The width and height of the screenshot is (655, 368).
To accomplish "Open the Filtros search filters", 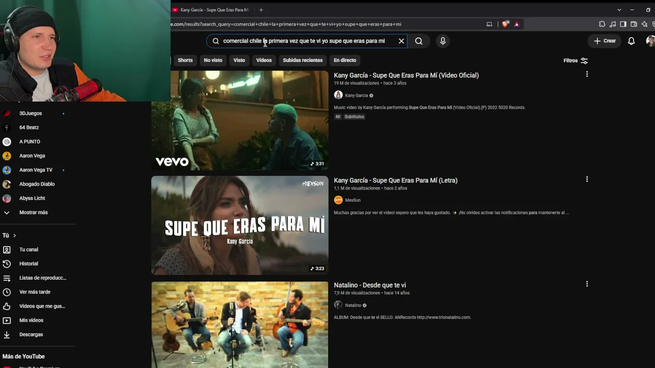I will click(x=576, y=60).
